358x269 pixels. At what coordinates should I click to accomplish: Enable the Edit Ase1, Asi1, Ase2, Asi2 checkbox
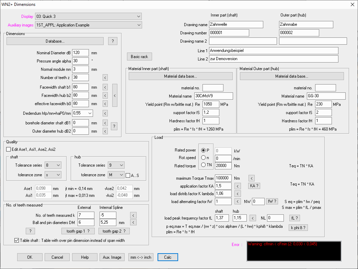coord(9,149)
